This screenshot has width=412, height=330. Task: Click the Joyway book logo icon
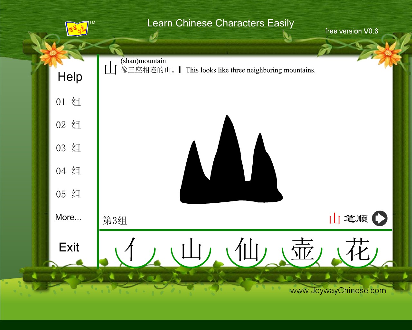point(77,29)
